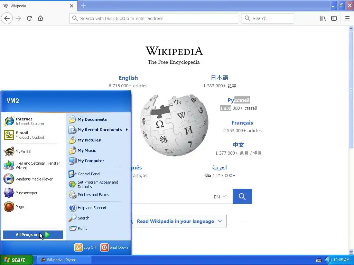The image size is (354, 265).
Task: Click the Wikipedia puzzle globe logo
Action: 174,125
